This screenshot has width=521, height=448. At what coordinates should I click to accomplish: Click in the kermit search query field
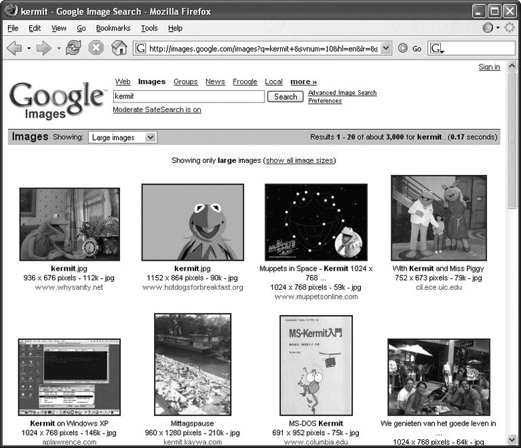tap(189, 96)
